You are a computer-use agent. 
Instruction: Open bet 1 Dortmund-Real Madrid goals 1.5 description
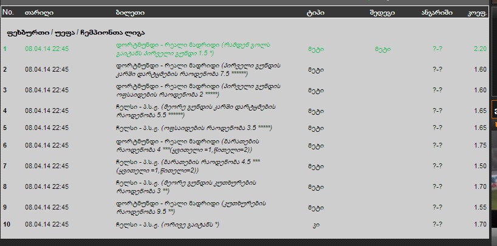(x=193, y=49)
